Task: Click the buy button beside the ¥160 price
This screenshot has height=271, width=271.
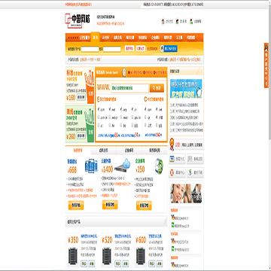Action: 81,97
